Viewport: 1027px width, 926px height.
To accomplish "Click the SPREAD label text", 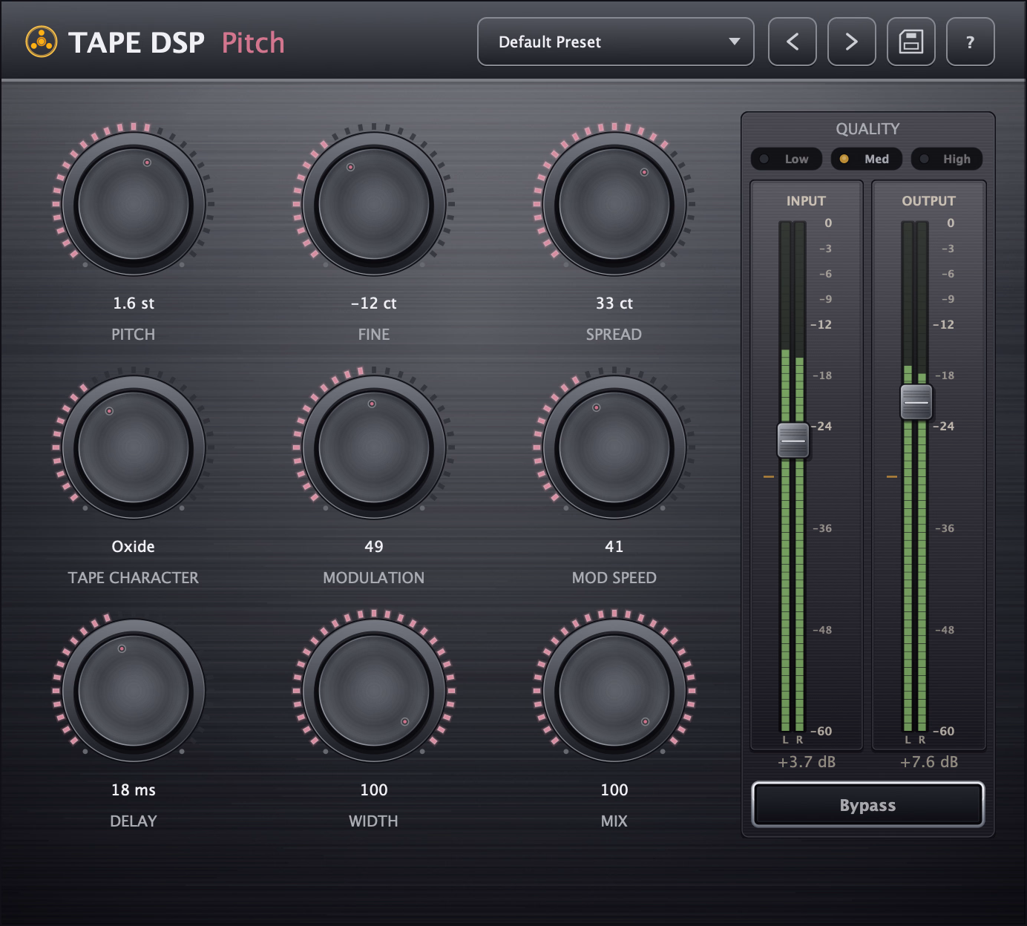I will (x=614, y=335).
